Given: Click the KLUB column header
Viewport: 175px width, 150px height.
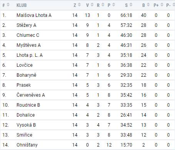Looking at the screenshot, I should point(22,5).
